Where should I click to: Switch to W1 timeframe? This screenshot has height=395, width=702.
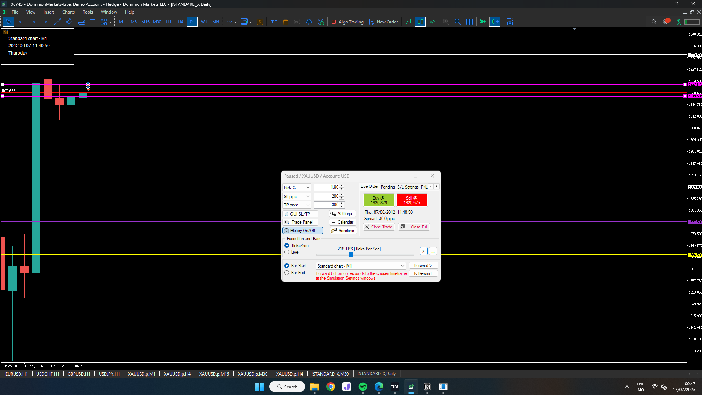204,22
